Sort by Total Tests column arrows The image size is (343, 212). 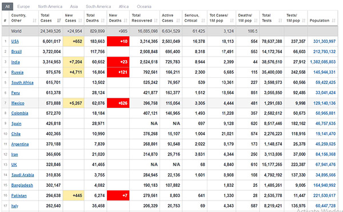click(x=280, y=21)
